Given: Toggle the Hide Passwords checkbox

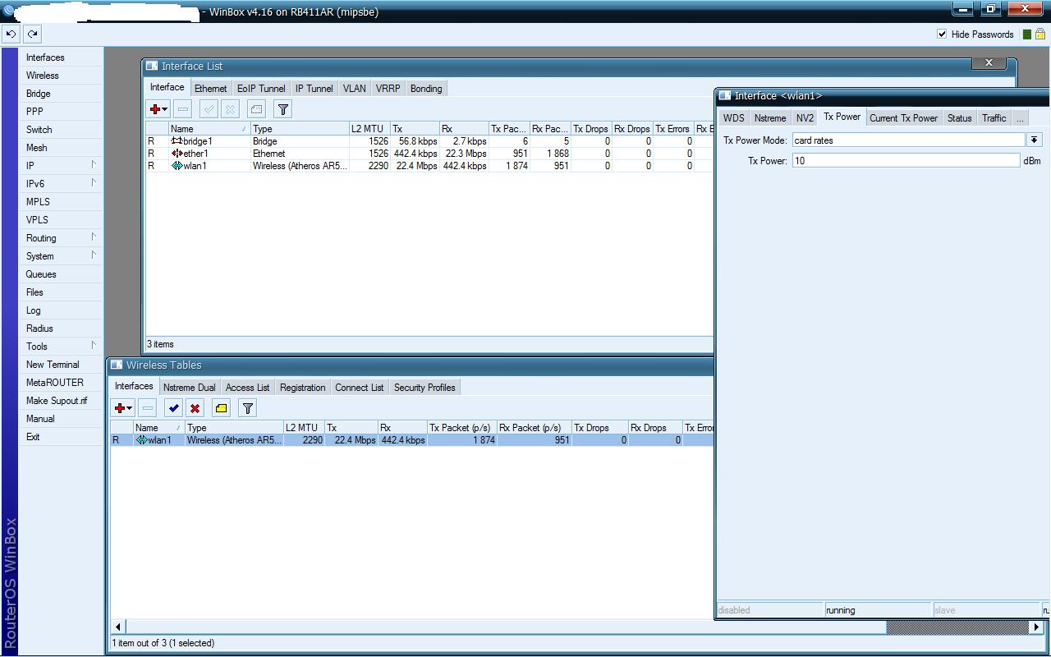Looking at the screenshot, I should point(942,34).
